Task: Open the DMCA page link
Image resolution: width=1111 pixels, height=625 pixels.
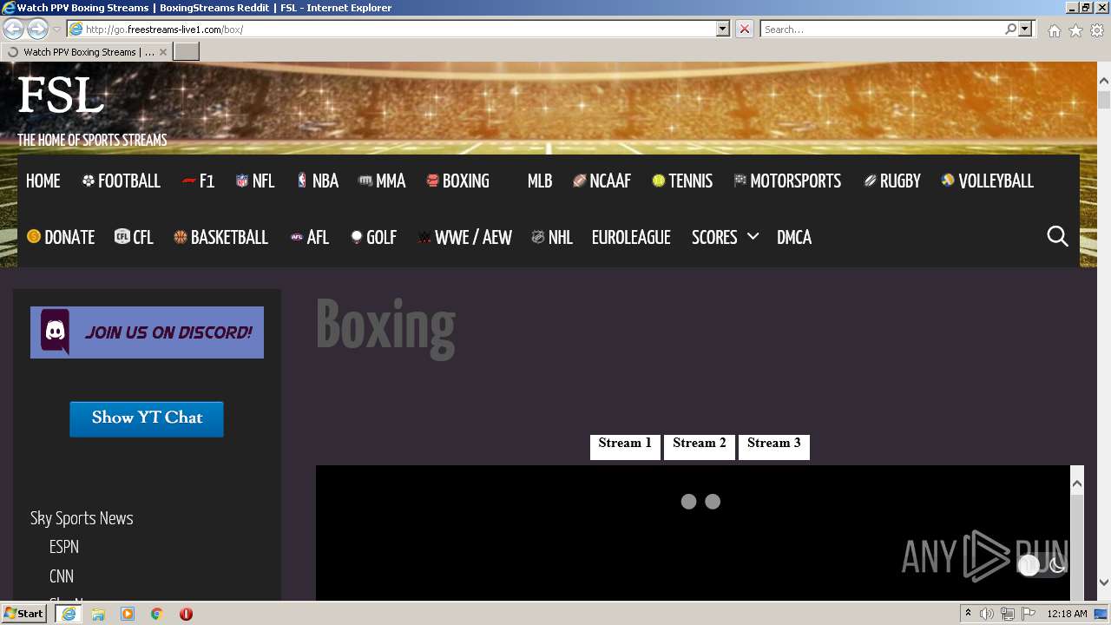Action: coord(794,237)
